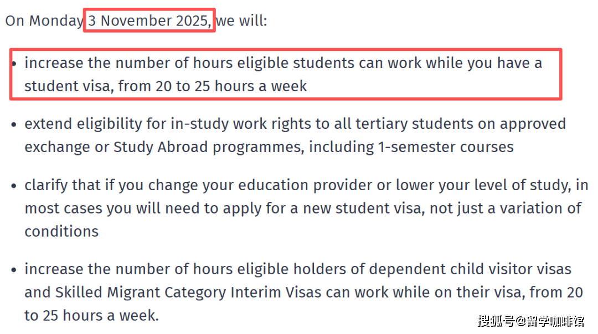Click the words 'we will:'
The height and width of the screenshot is (334, 598).
(x=241, y=21)
